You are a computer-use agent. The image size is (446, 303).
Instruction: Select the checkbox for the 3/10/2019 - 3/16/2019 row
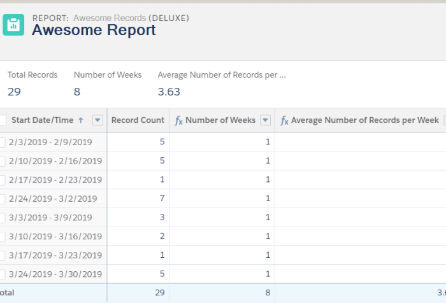3,236
